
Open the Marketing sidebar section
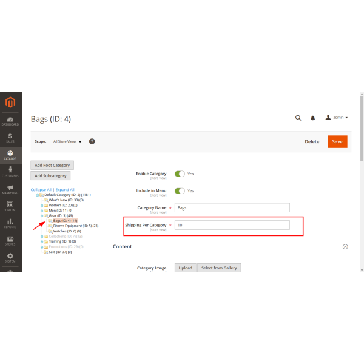coord(11,189)
